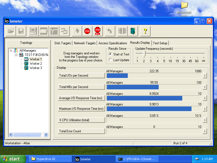217x163 pixels.
Task: Click the Total Error Count button
Action: click(81, 131)
